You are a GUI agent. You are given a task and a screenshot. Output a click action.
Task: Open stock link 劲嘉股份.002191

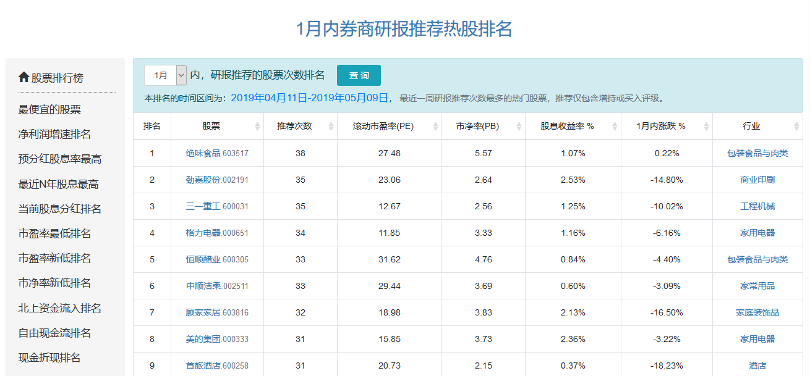tap(217, 180)
